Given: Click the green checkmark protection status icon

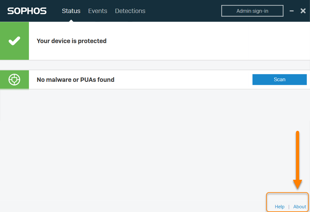Looking at the screenshot, I should pyautogui.click(x=14, y=41).
